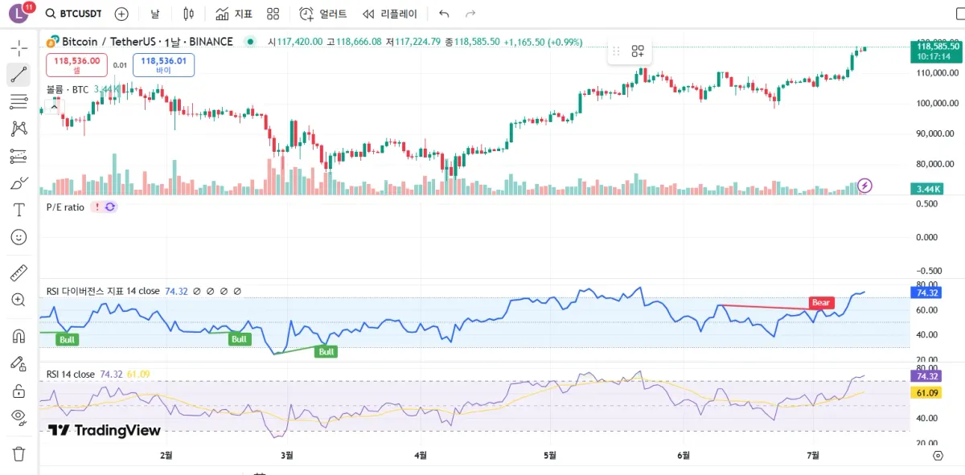Open the candlestick chart type dropdown
The width and height of the screenshot is (965, 475).
(x=189, y=14)
